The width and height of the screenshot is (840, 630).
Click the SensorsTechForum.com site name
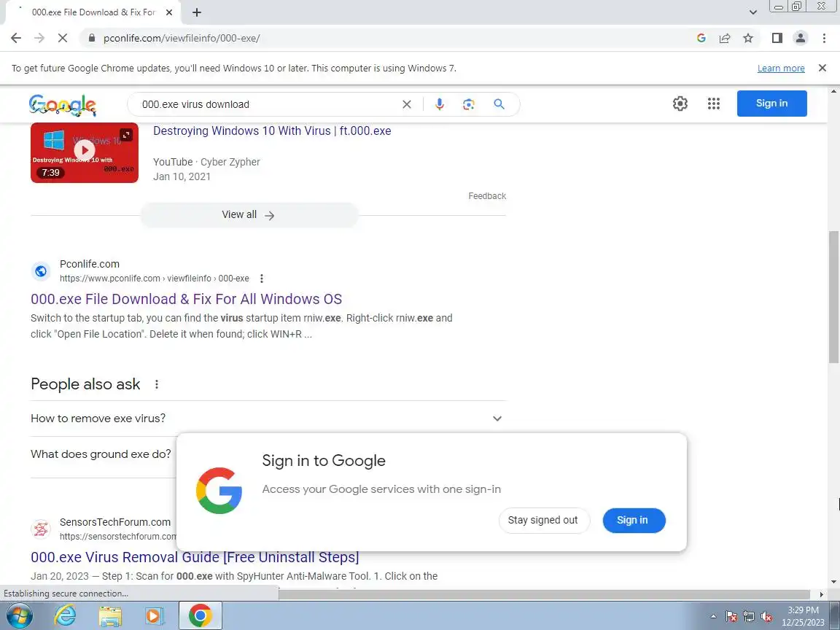pos(115,522)
